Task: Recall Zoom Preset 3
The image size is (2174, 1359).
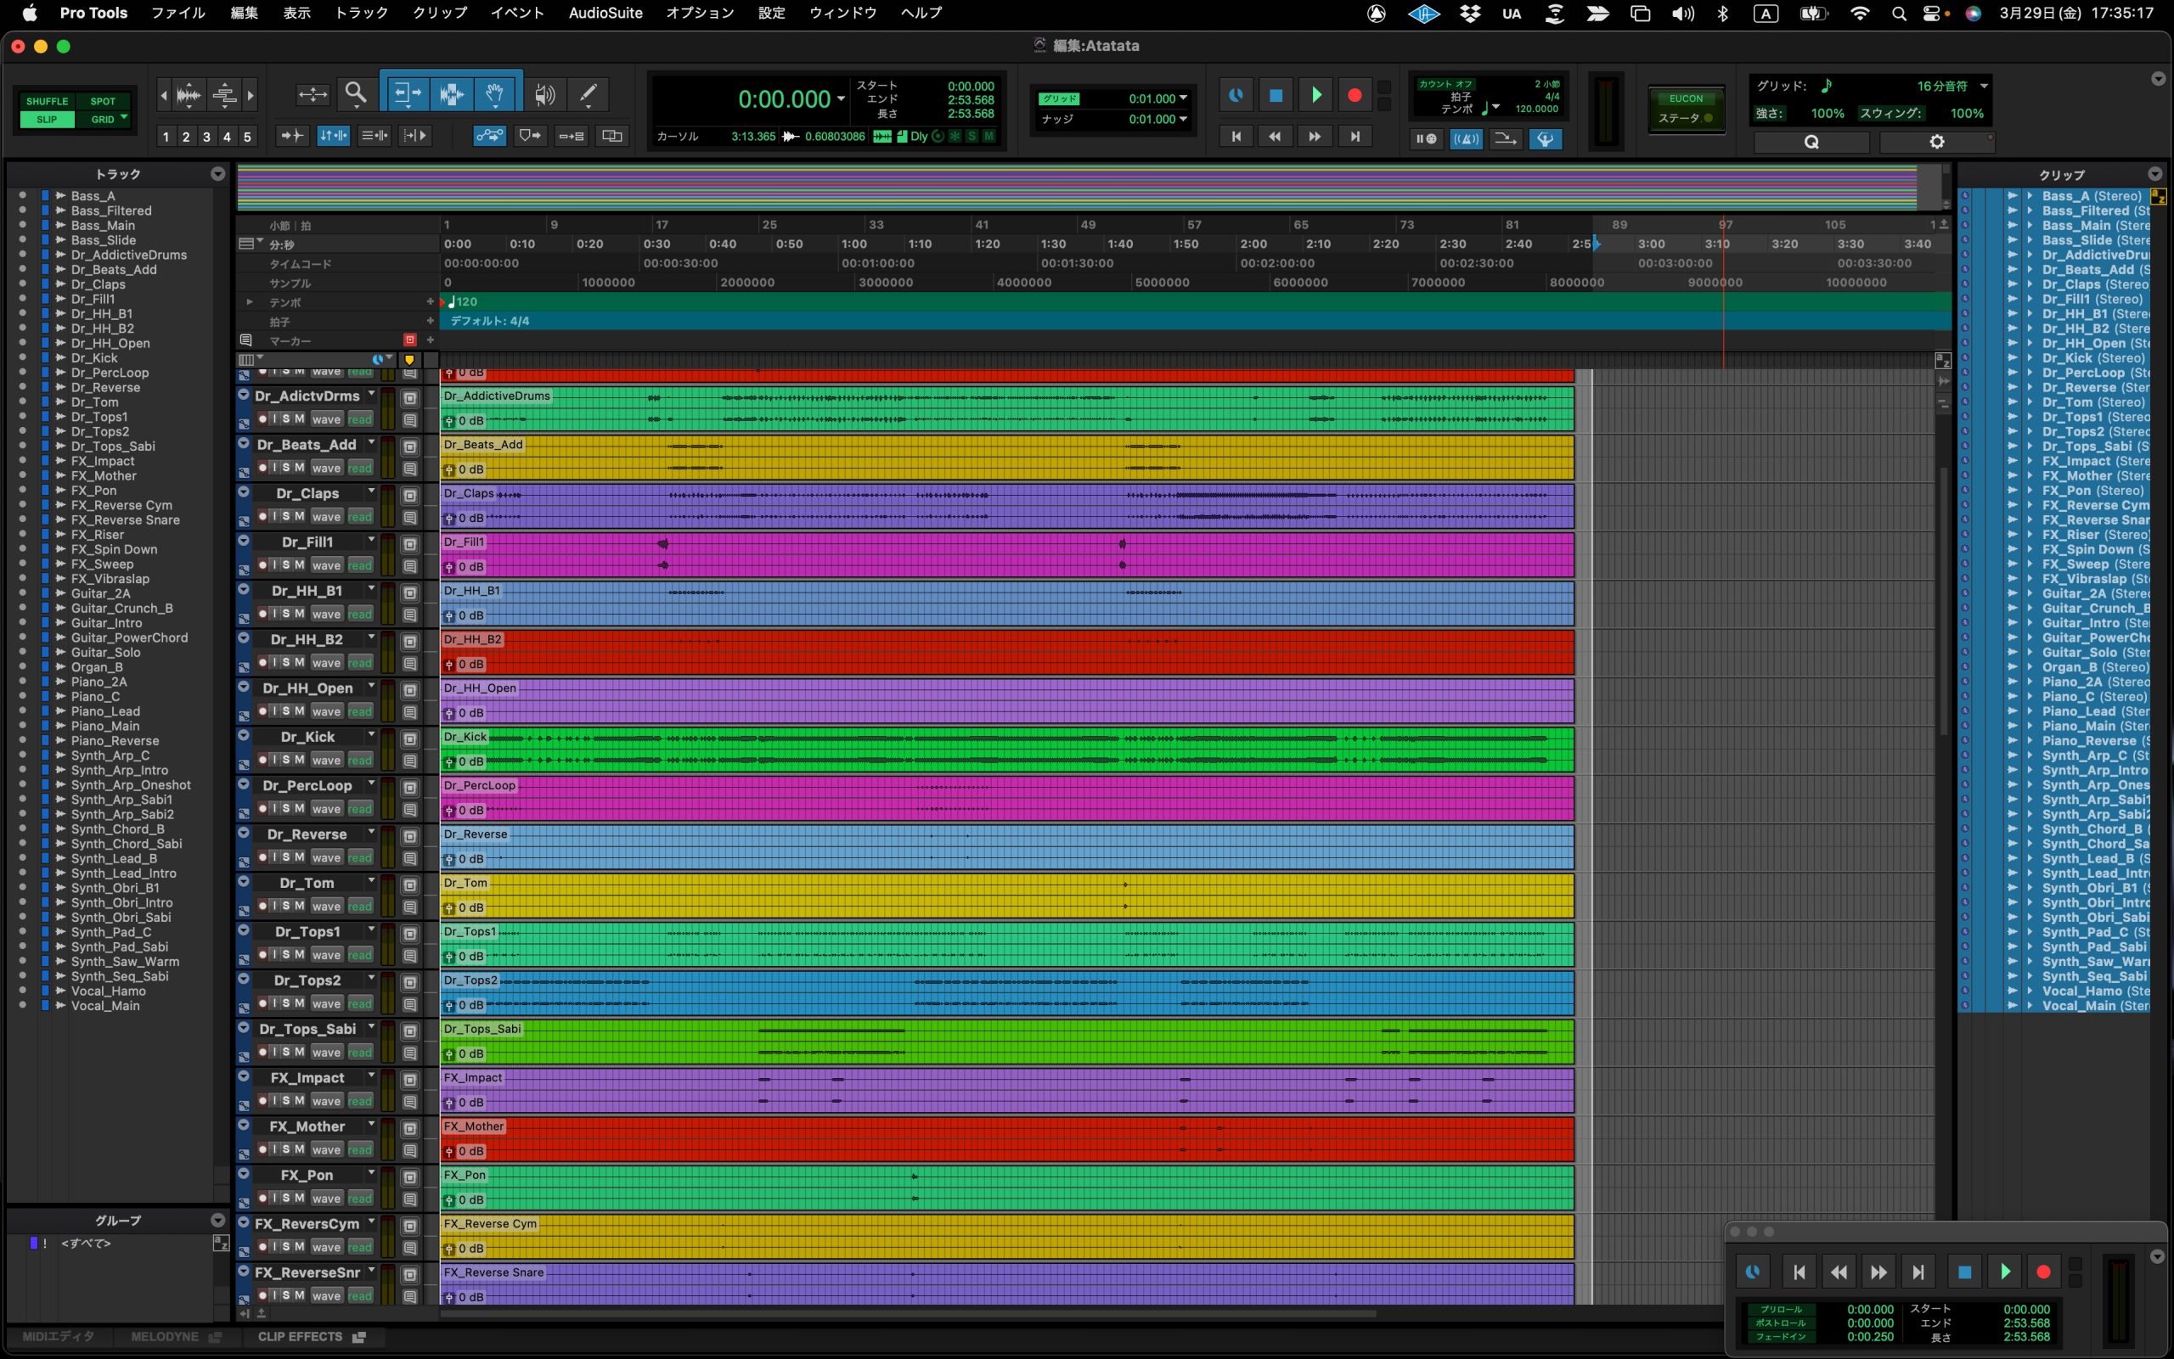Action: point(207,137)
